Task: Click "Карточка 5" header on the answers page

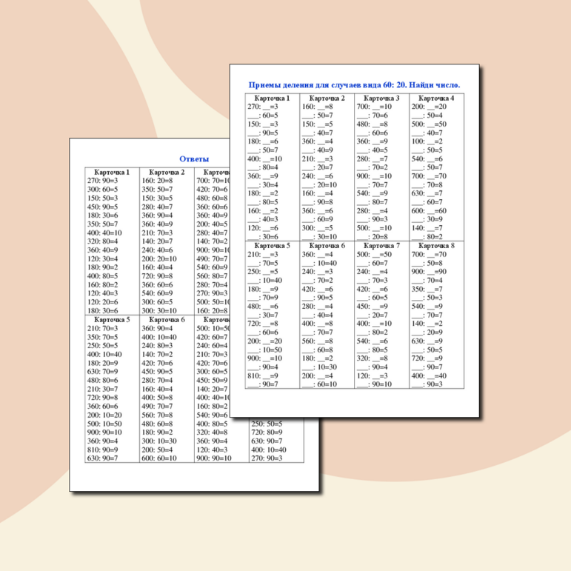Action: pos(112,319)
